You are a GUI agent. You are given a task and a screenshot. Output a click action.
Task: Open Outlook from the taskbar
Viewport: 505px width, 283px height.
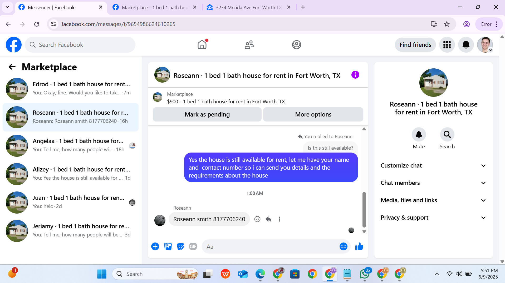[x=243, y=274]
